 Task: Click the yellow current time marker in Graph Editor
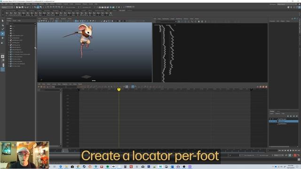tap(119, 90)
